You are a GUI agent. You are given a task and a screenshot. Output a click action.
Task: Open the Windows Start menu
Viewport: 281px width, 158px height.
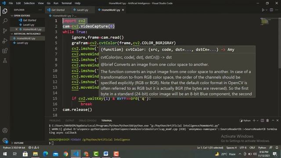click(x=5, y=154)
